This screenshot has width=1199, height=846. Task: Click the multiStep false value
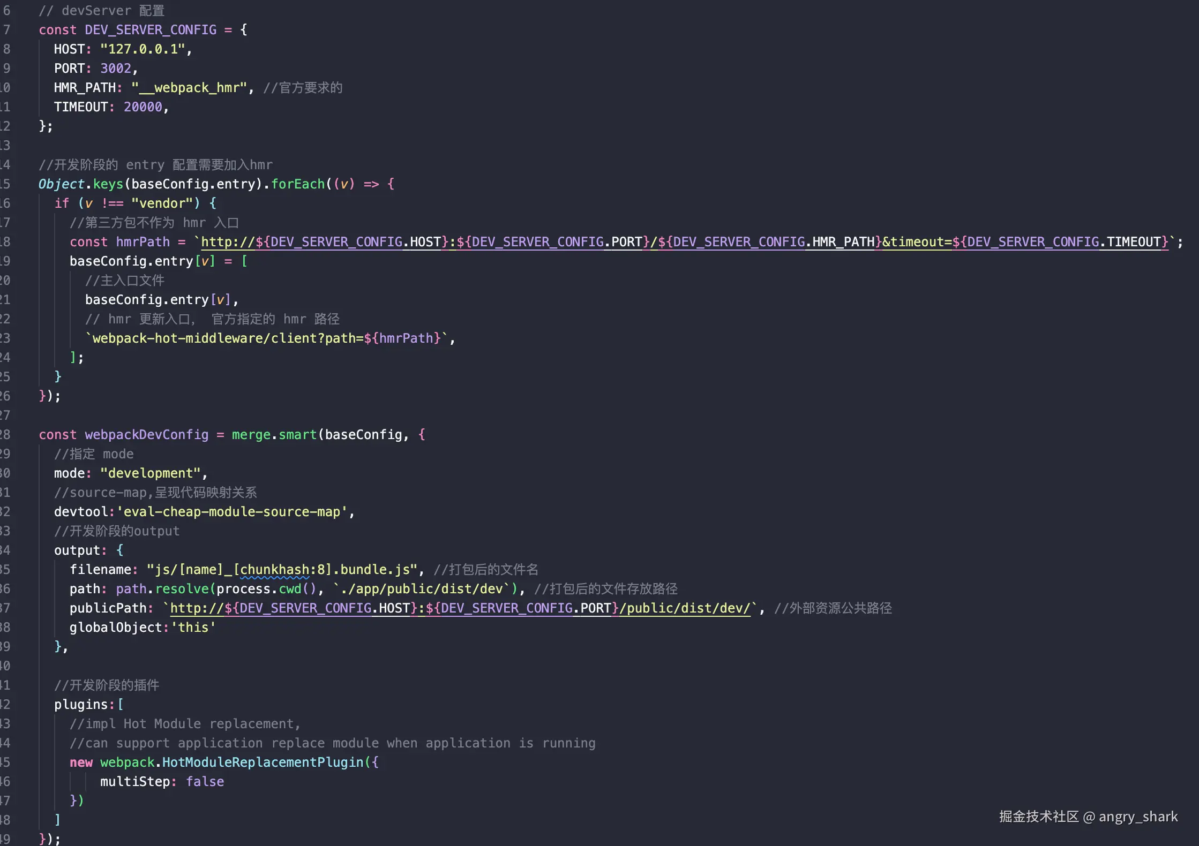(x=205, y=782)
